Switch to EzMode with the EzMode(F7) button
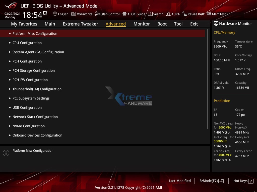 tap(211, 181)
